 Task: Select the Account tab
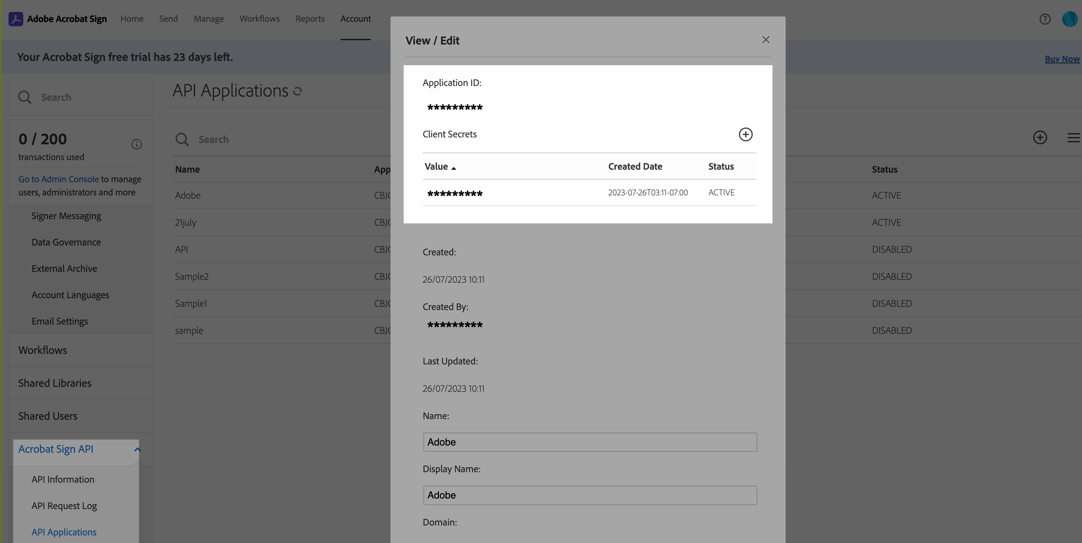click(355, 19)
